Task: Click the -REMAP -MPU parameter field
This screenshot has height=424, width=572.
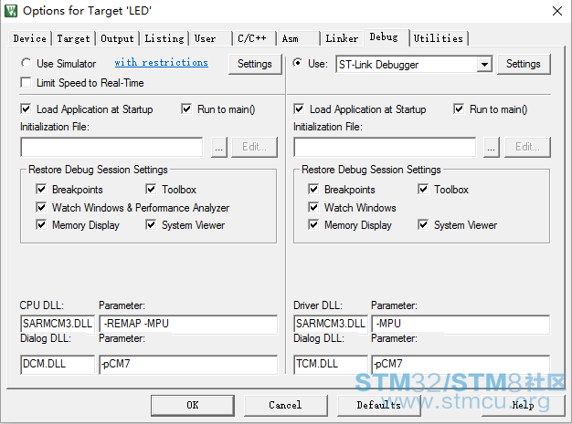Action: click(188, 324)
